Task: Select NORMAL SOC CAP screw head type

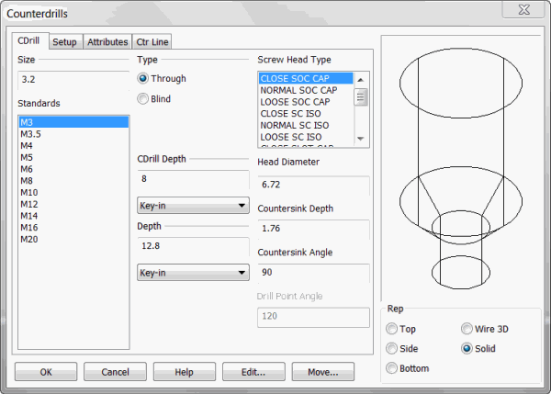Action: [306, 90]
